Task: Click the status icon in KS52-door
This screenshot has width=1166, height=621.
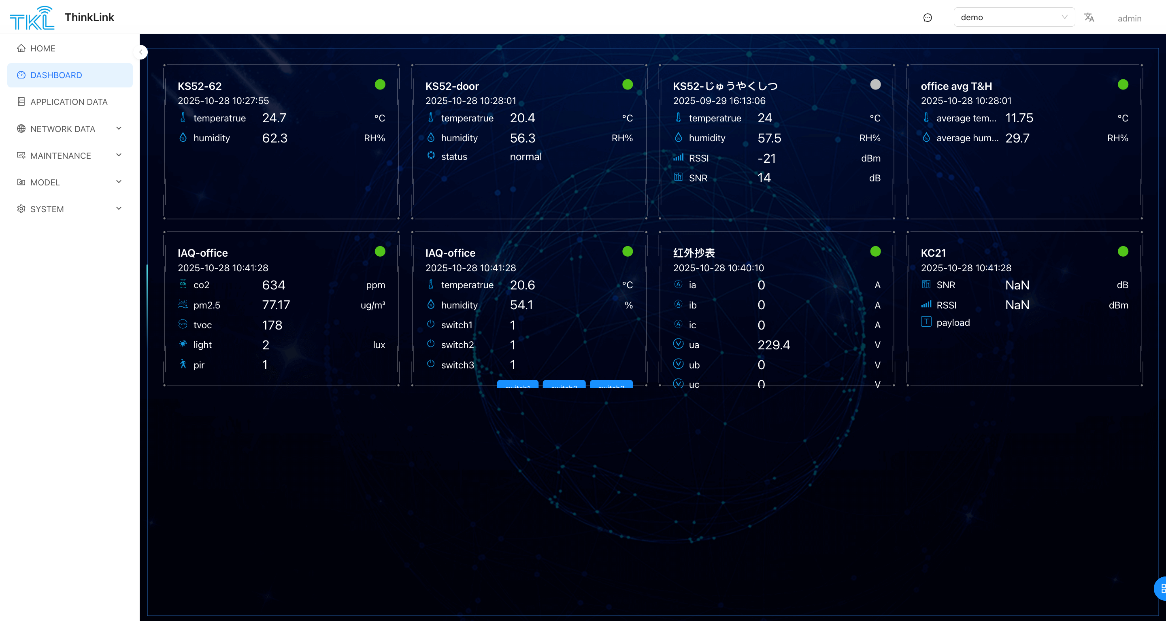Action: click(x=431, y=156)
